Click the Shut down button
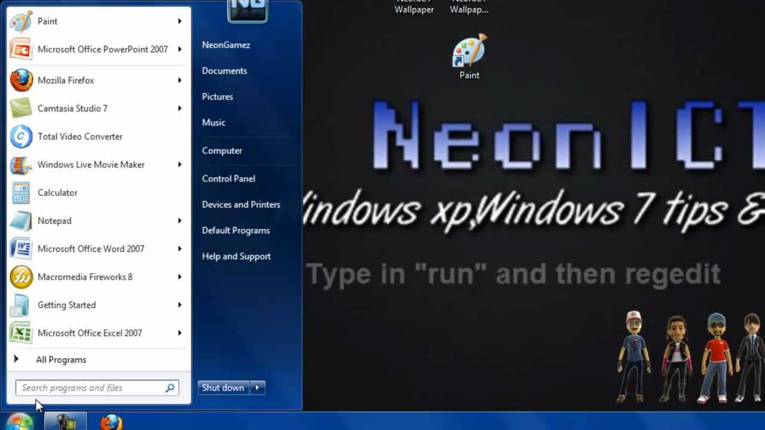The width and height of the screenshot is (765, 430). pos(224,388)
